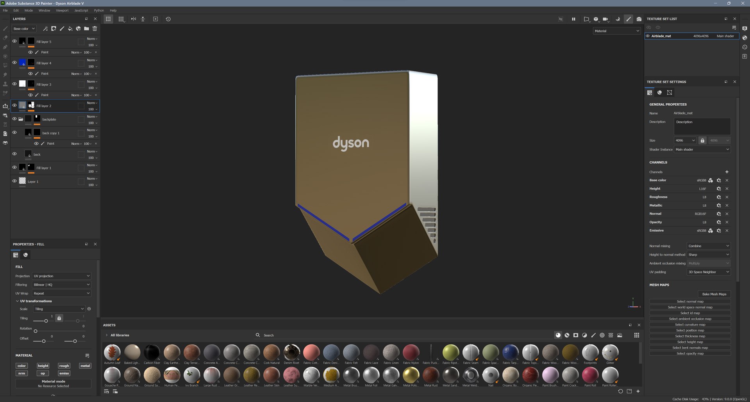Add a new paint layer with brush icon
Screen dimensions: 750x402
point(62,28)
